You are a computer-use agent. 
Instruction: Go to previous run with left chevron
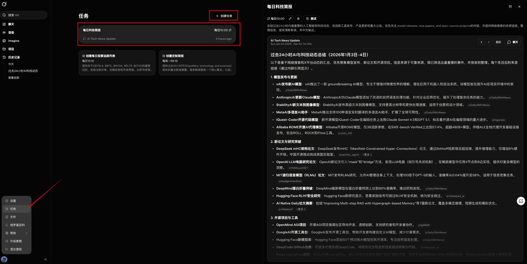(x=482, y=42)
